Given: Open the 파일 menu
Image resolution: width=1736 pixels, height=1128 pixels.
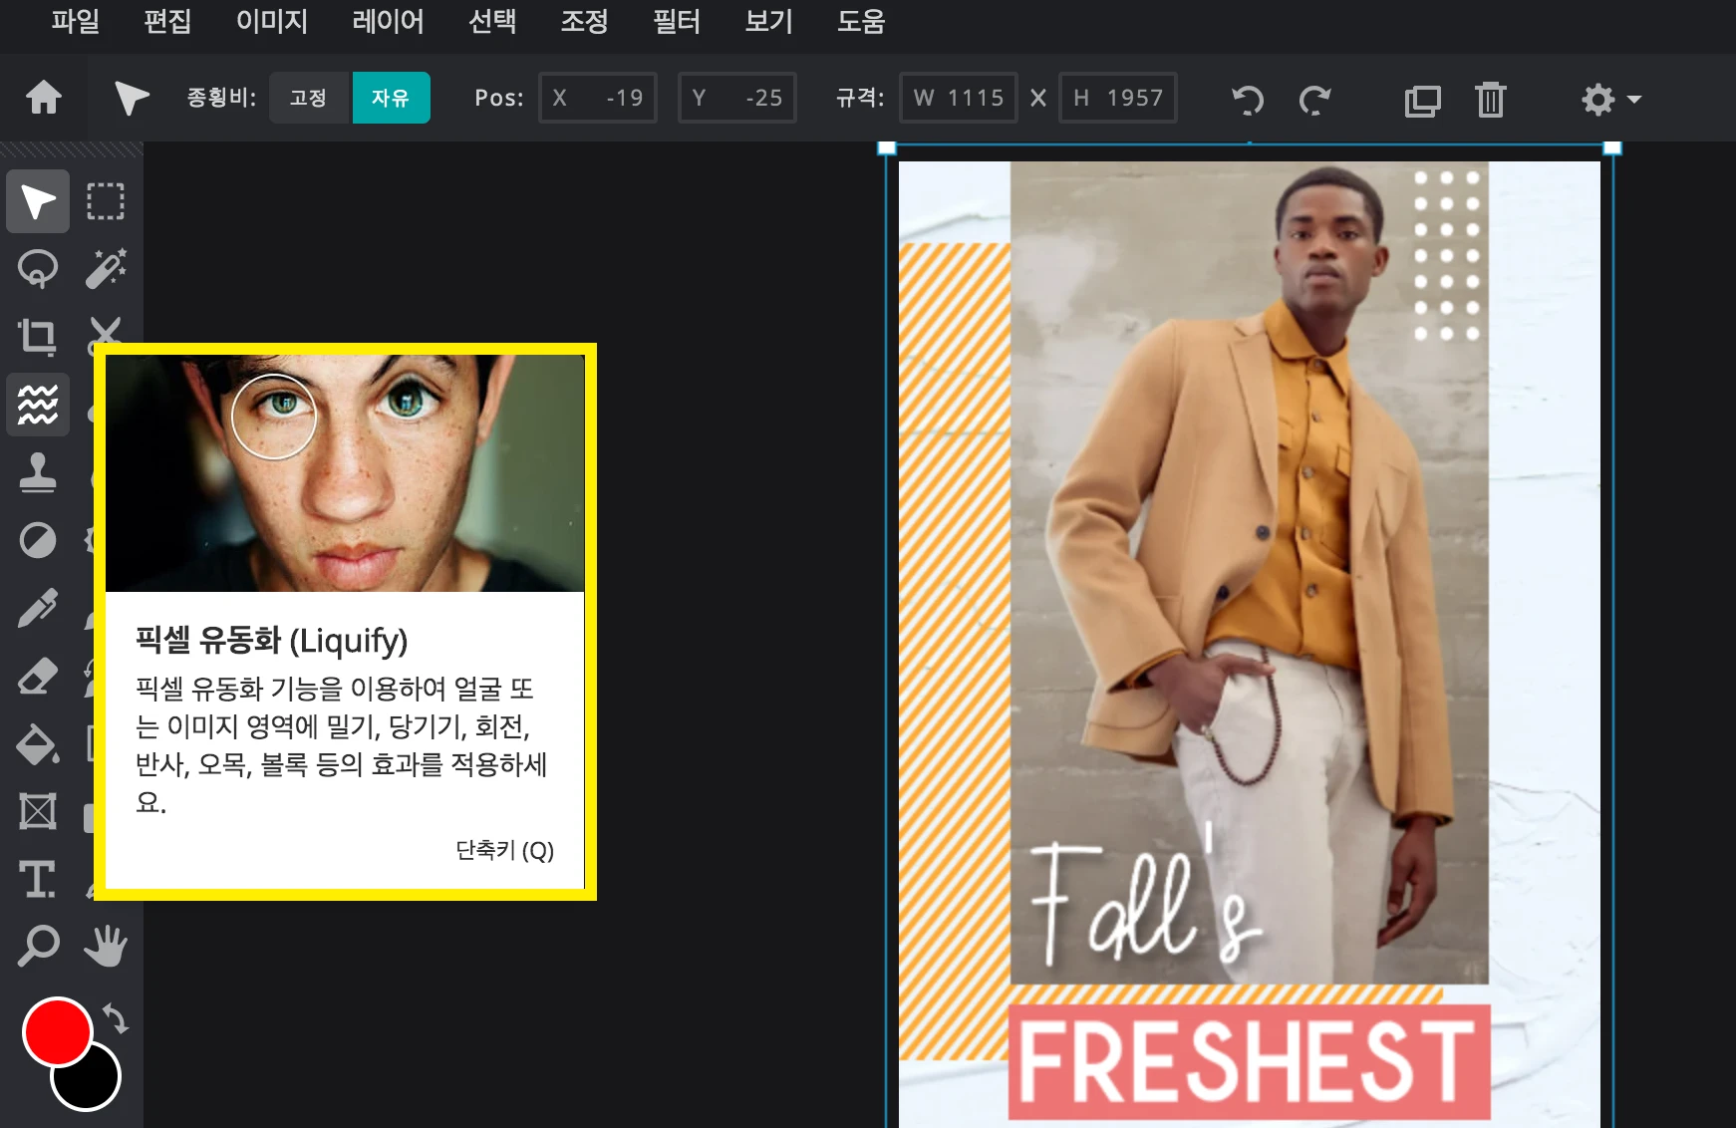Looking at the screenshot, I should (76, 21).
